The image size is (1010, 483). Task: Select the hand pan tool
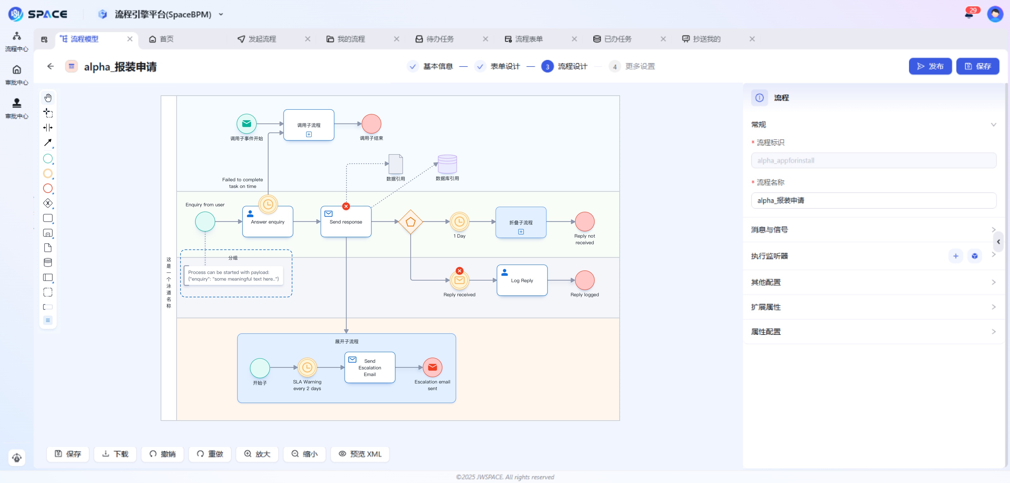[48, 97]
